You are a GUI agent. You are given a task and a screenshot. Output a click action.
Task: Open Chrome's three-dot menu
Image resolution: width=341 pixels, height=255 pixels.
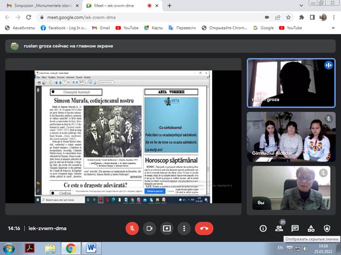click(334, 17)
